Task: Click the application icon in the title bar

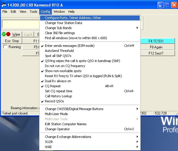Action: 4,5
